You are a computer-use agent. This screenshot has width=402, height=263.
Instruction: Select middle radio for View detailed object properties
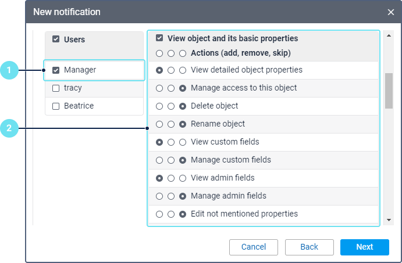coord(171,70)
